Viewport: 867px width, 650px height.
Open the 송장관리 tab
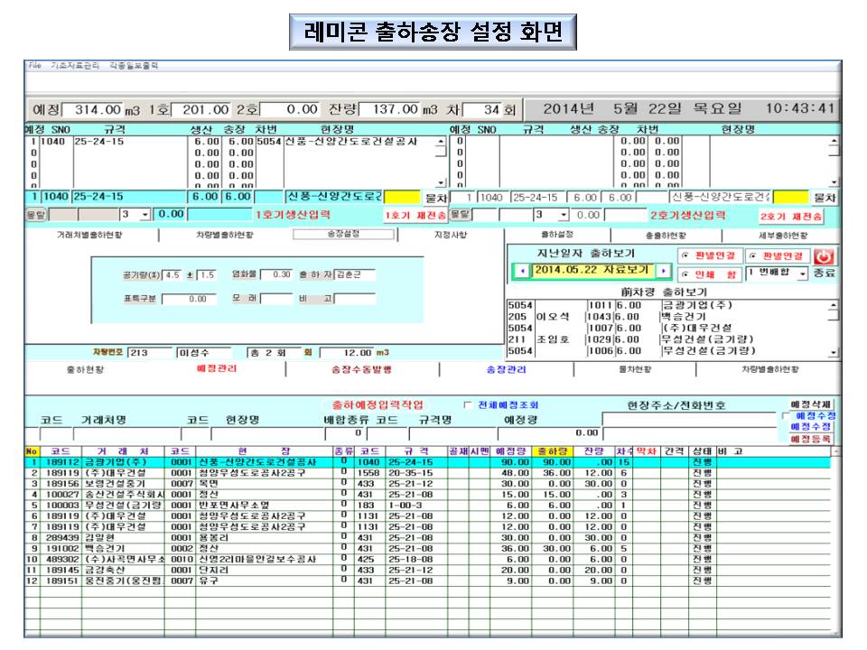pyautogui.click(x=506, y=369)
